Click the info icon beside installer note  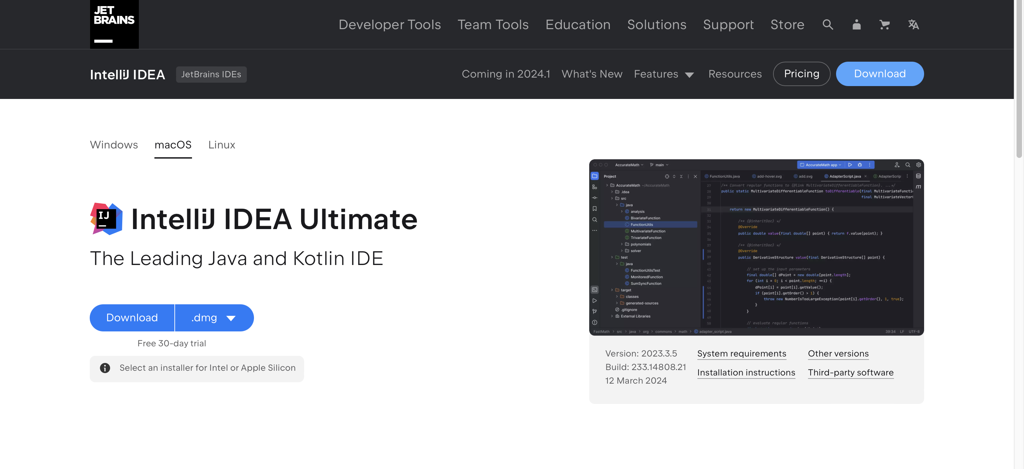[x=105, y=368]
